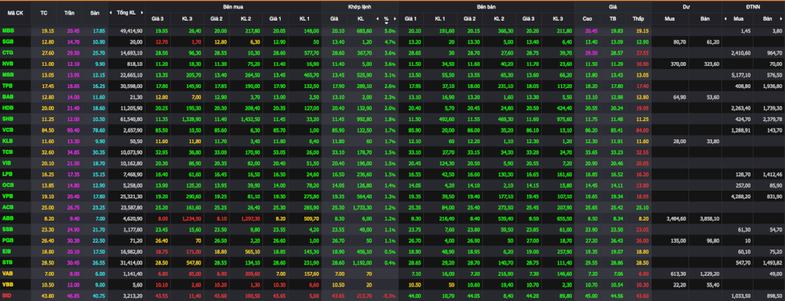Click KL 3 header under Bên bán
This screenshot has width=785, height=301.
(558, 19)
